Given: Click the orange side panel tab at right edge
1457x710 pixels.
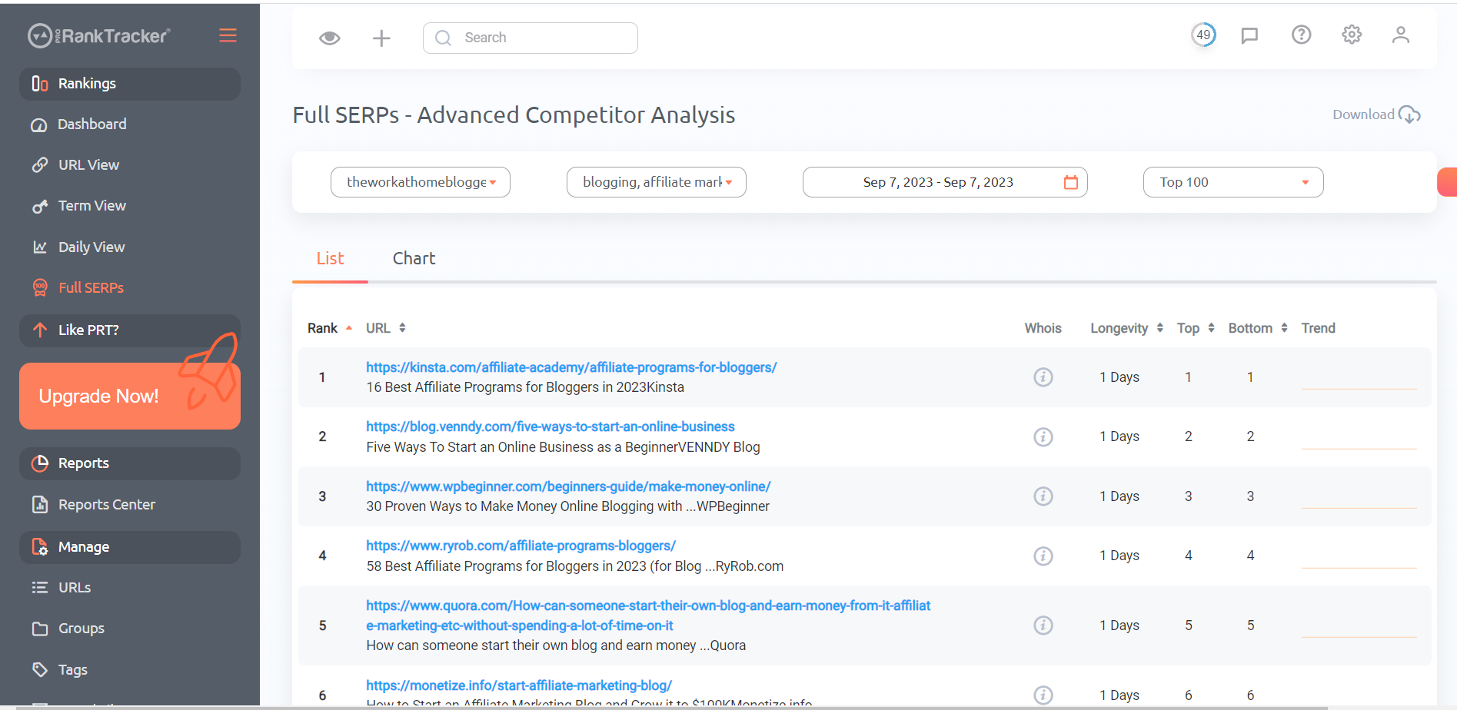Looking at the screenshot, I should click(1447, 182).
